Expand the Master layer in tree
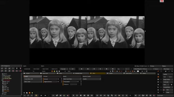The width and height of the screenshot is (174, 97). [1, 94]
